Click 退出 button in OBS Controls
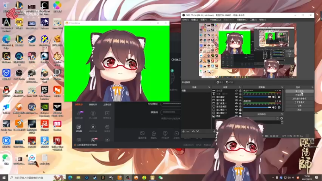322x181 pixels. pos(299,109)
